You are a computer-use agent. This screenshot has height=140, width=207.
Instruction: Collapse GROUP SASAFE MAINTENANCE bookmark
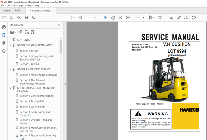(11, 45)
